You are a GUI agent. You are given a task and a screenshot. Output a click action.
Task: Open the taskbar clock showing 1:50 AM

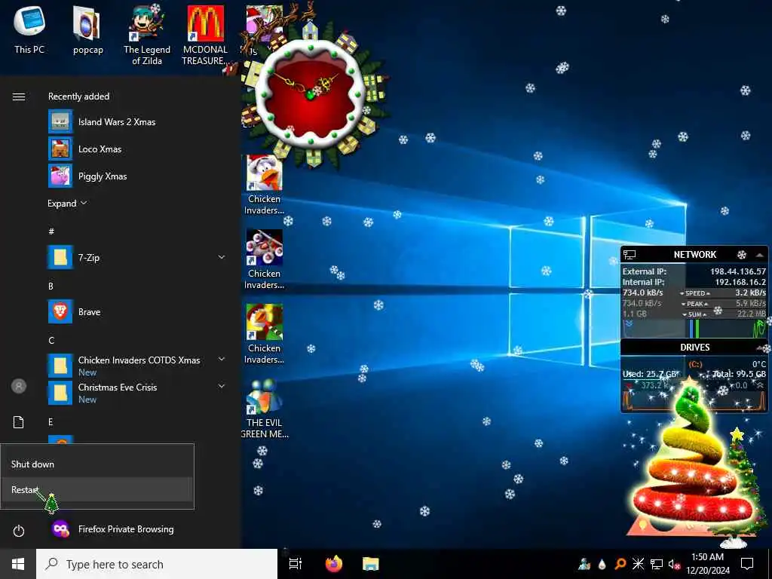click(x=707, y=564)
